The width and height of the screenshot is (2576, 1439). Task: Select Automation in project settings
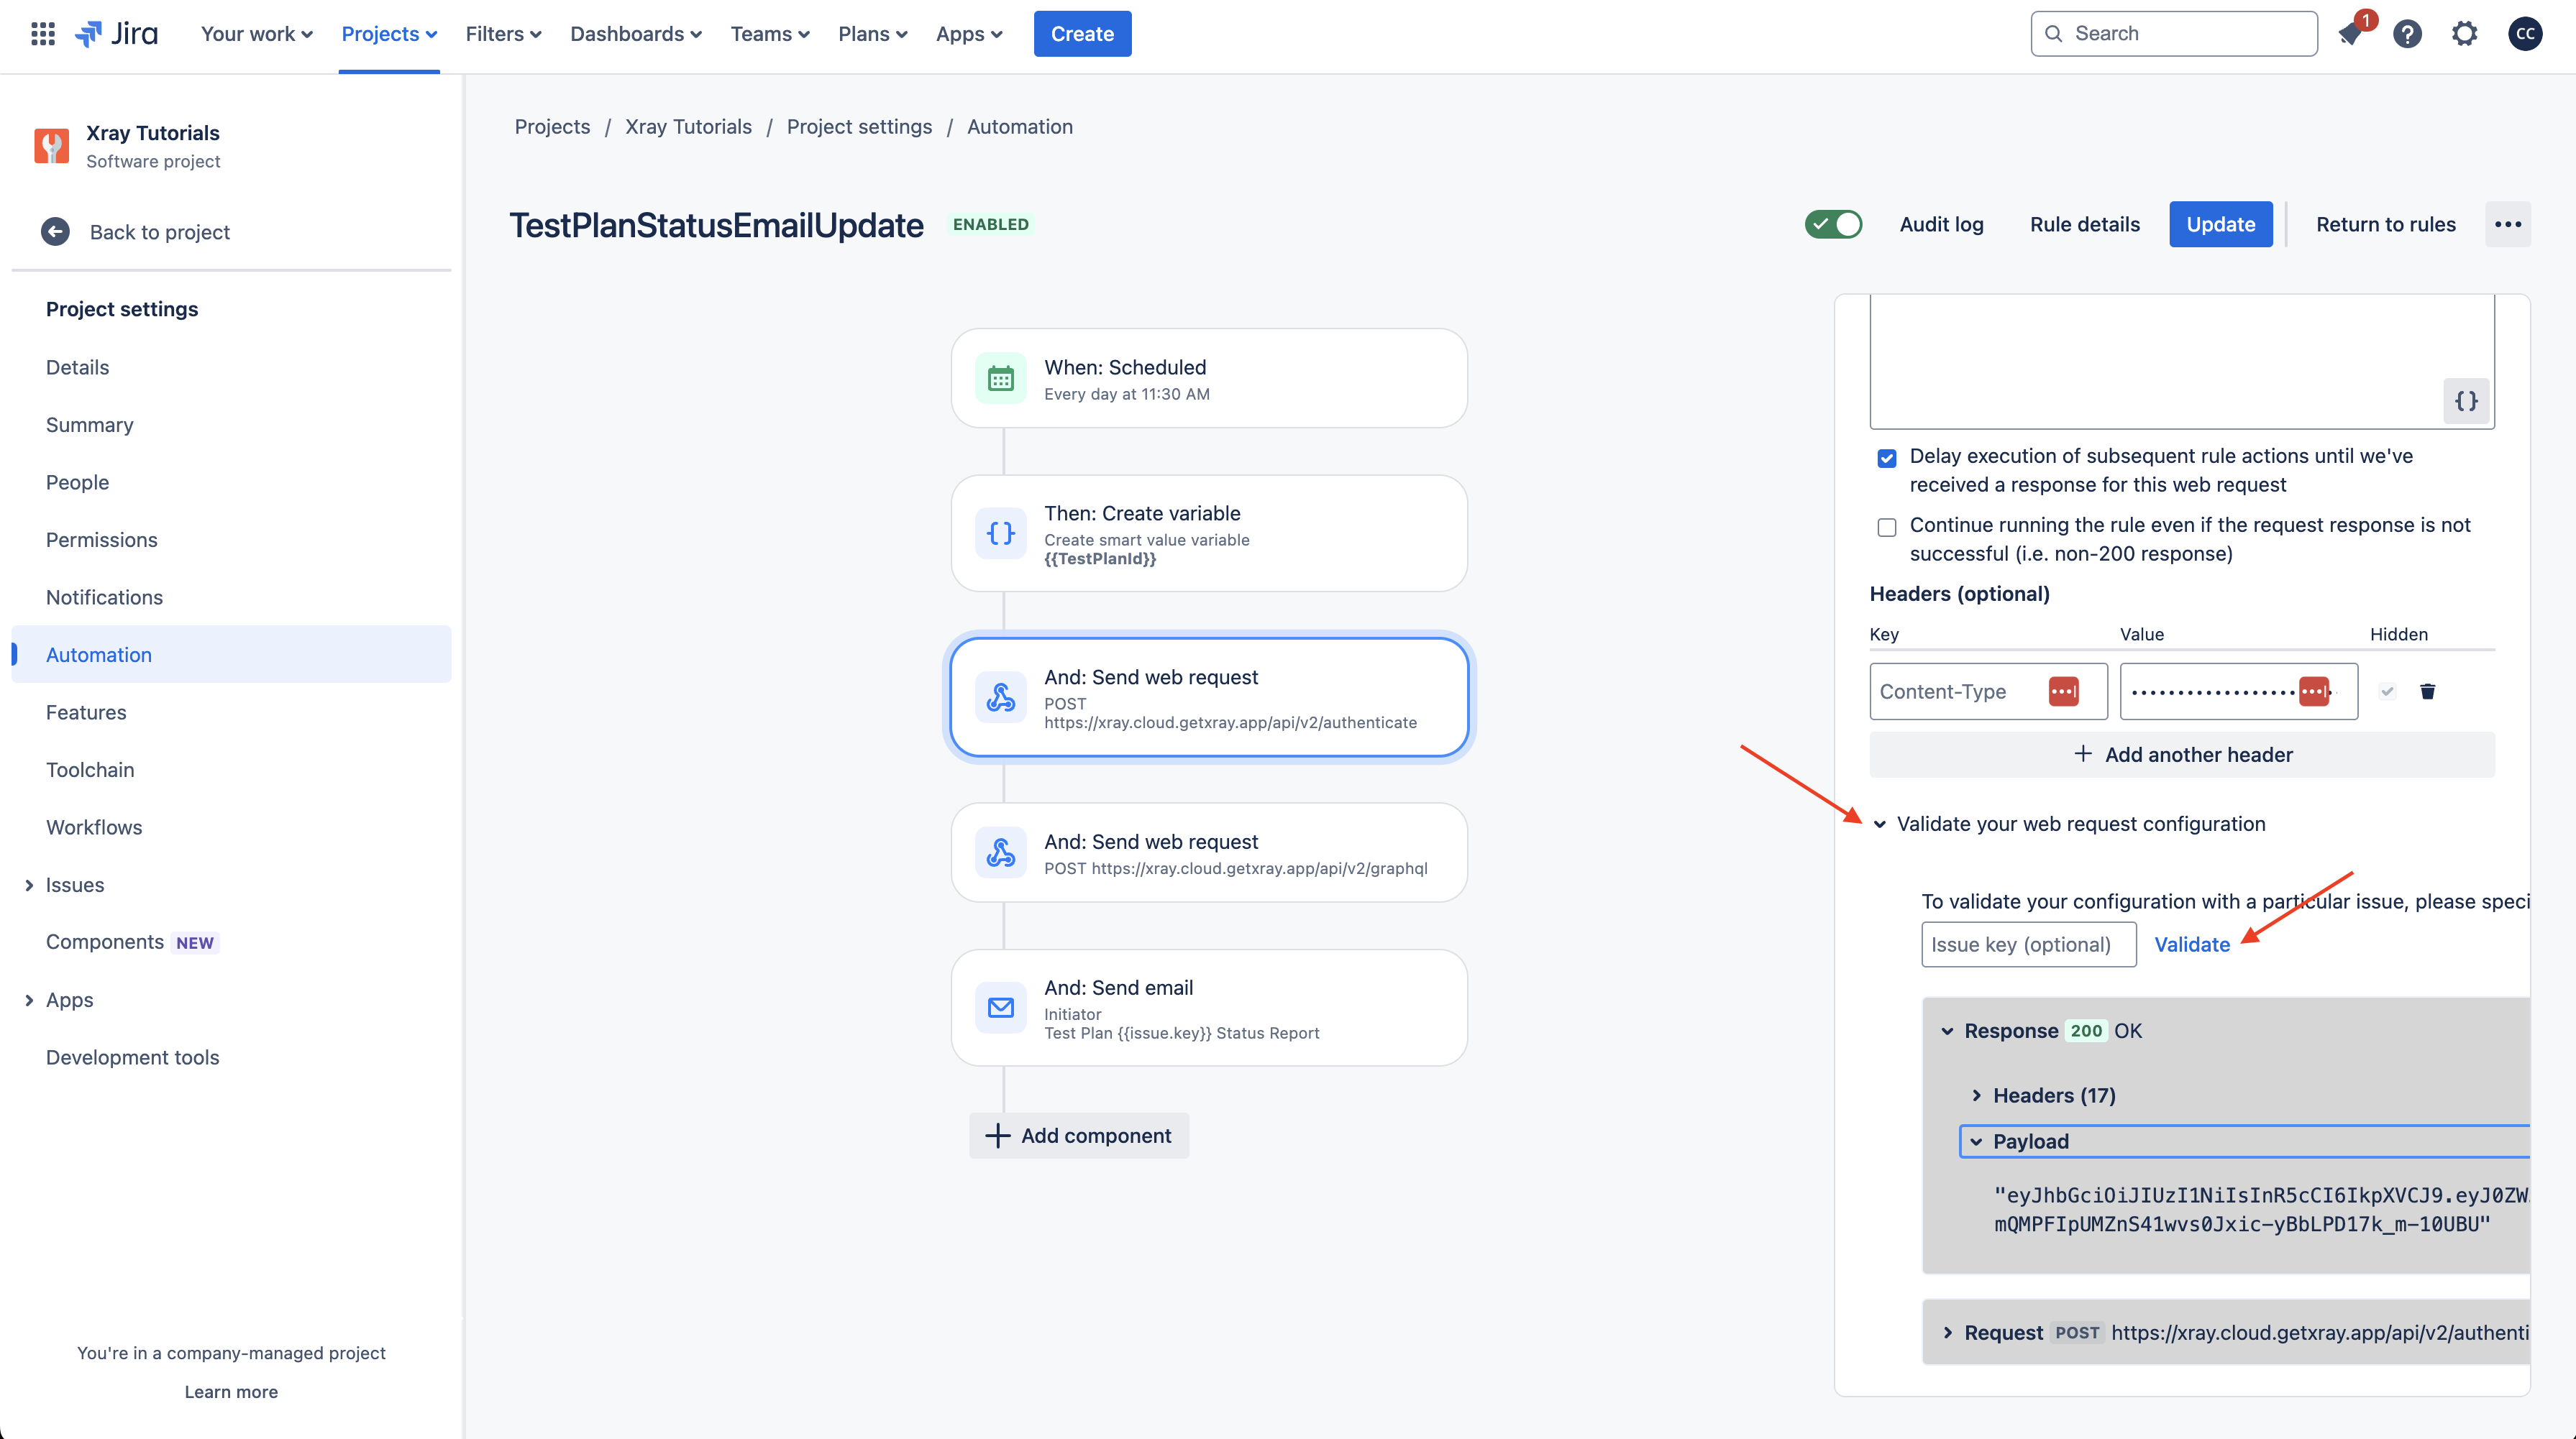pos(231,655)
